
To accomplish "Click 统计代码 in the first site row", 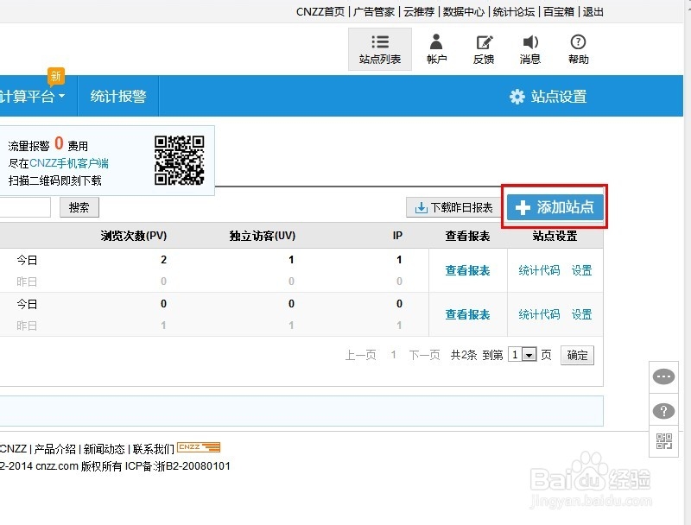I will (x=539, y=270).
